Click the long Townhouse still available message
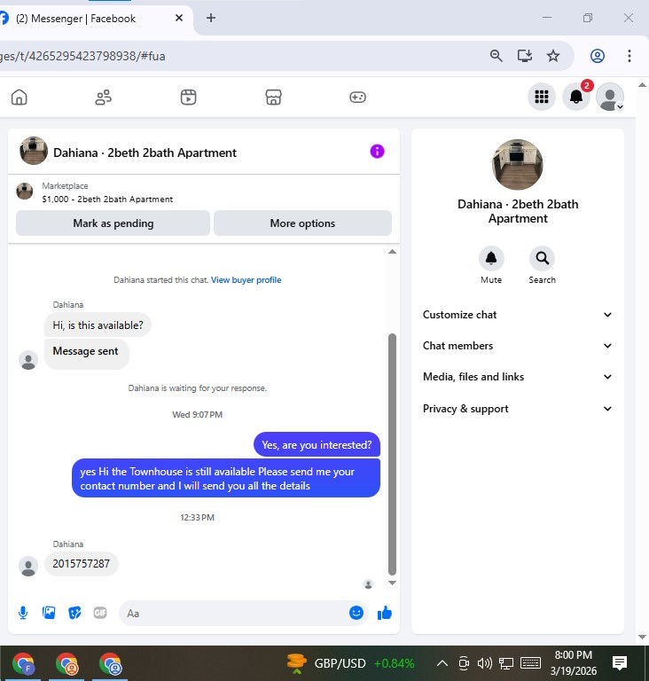 [226, 478]
